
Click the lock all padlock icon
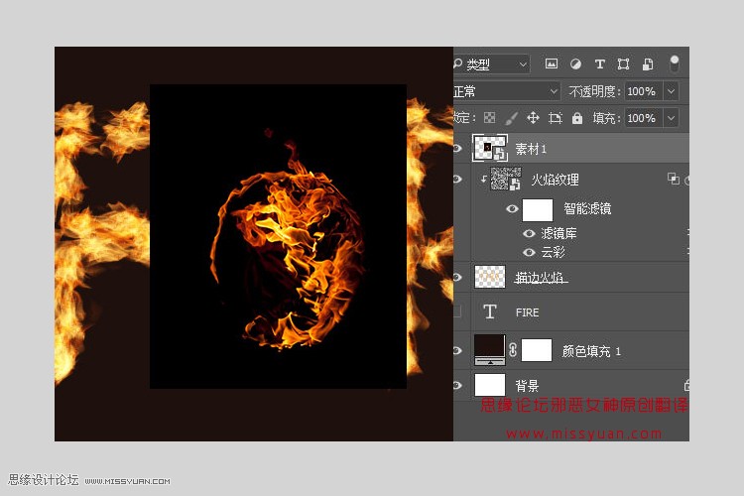577,118
